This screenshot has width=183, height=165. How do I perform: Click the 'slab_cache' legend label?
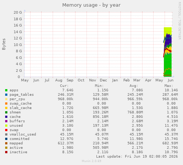coord(21,108)
